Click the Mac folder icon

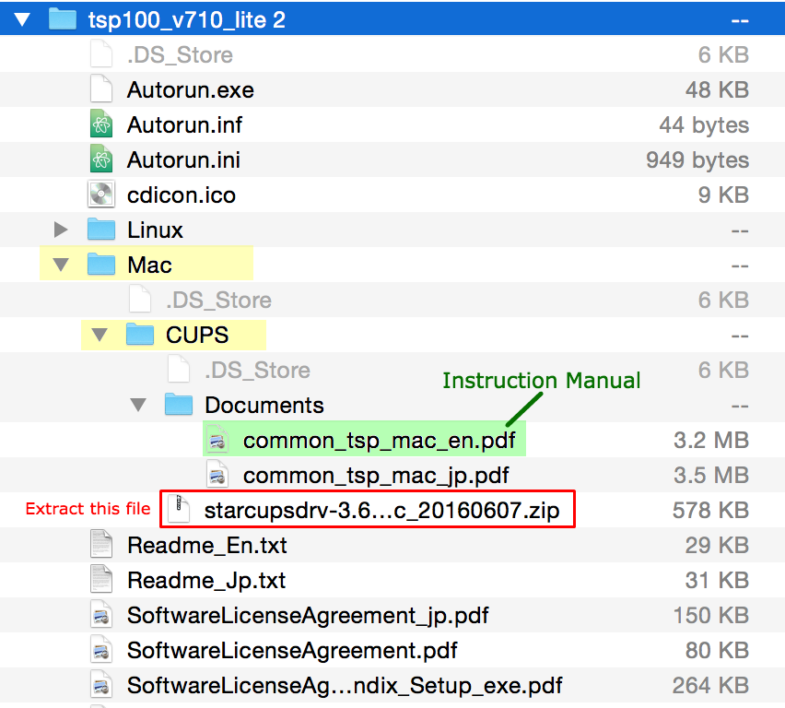point(101,264)
